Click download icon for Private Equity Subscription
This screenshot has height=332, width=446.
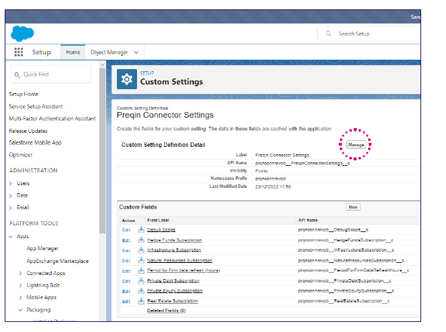click(141, 291)
